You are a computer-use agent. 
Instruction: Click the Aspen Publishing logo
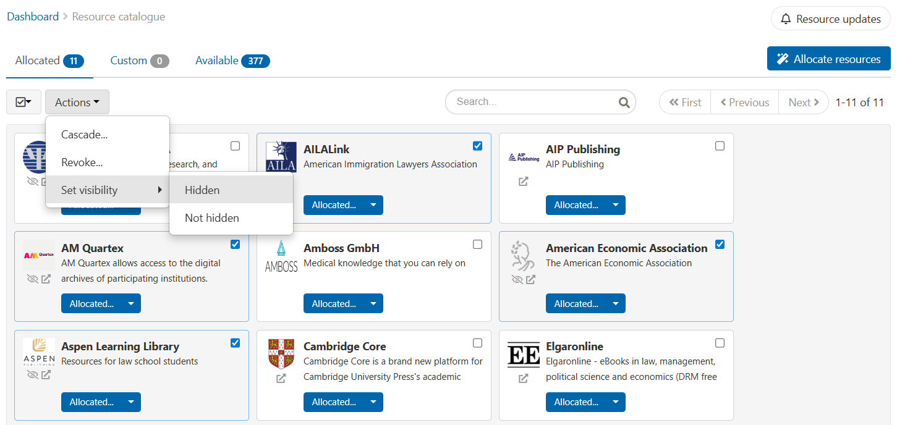(38, 353)
